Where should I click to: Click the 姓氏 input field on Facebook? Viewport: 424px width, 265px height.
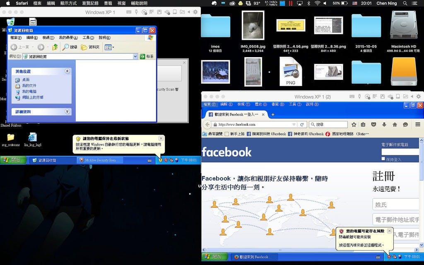coord(395,205)
